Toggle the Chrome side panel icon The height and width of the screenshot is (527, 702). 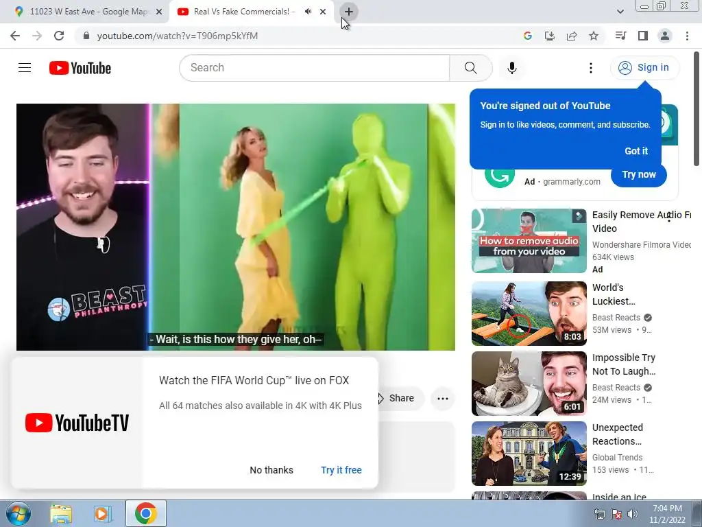(x=643, y=36)
